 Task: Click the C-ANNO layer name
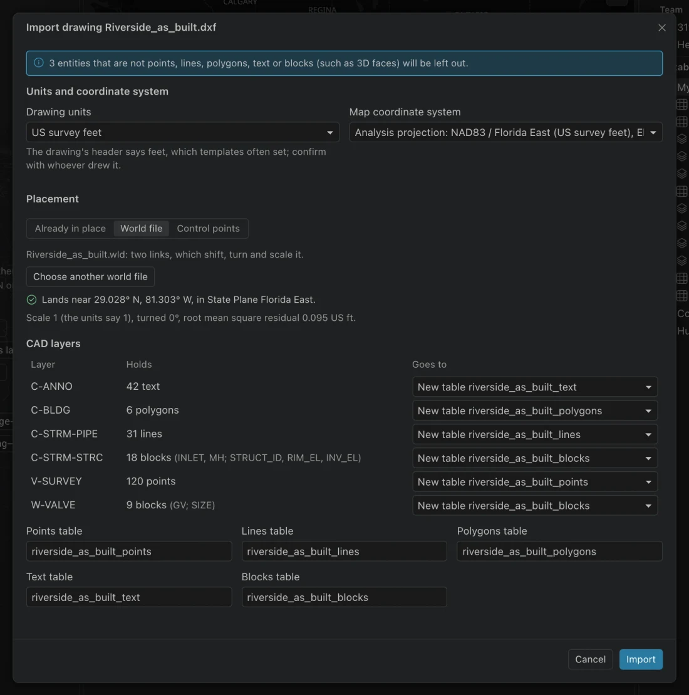(x=52, y=386)
